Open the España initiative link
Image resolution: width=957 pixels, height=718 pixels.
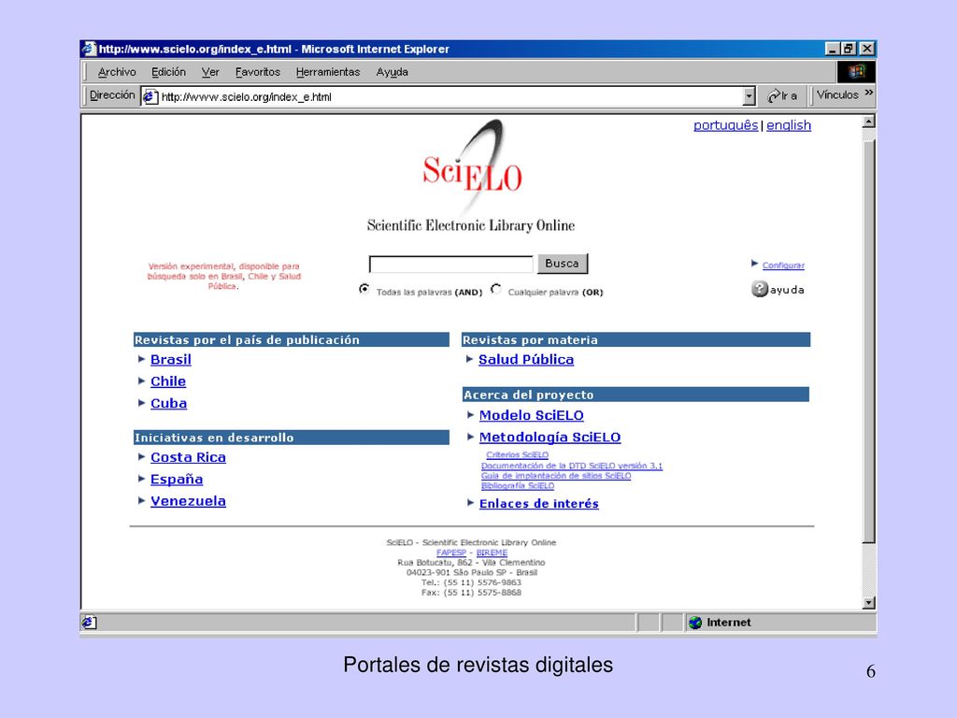177,480
